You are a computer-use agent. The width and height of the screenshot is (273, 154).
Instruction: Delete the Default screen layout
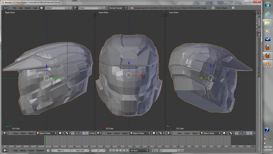click(x=70, y=8)
